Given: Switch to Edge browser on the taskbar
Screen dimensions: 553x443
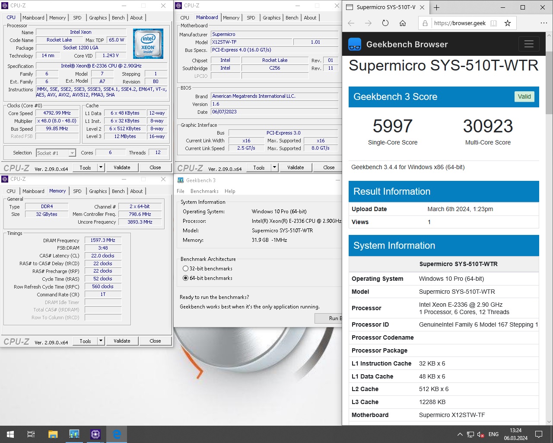Looking at the screenshot, I should tap(117, 434).
